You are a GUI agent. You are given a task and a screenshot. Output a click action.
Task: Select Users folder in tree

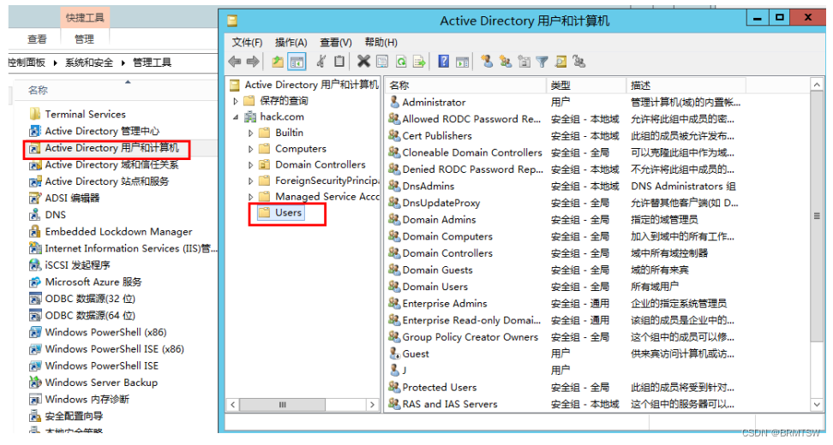click(288, 213)
